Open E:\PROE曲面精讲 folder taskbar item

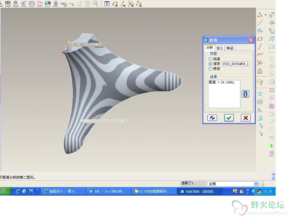154,191
